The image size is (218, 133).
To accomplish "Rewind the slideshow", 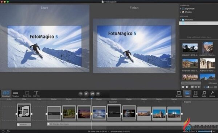I will (81, 94).
